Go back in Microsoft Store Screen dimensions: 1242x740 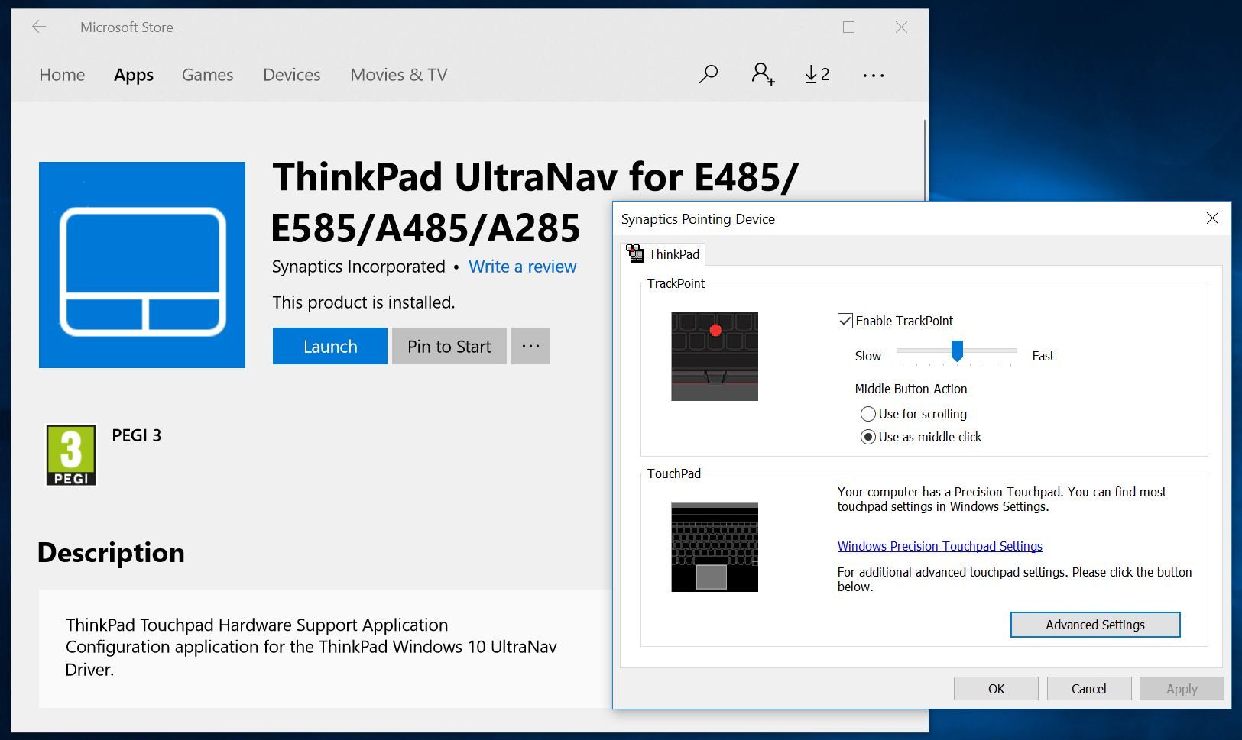[x=39, y=27]
